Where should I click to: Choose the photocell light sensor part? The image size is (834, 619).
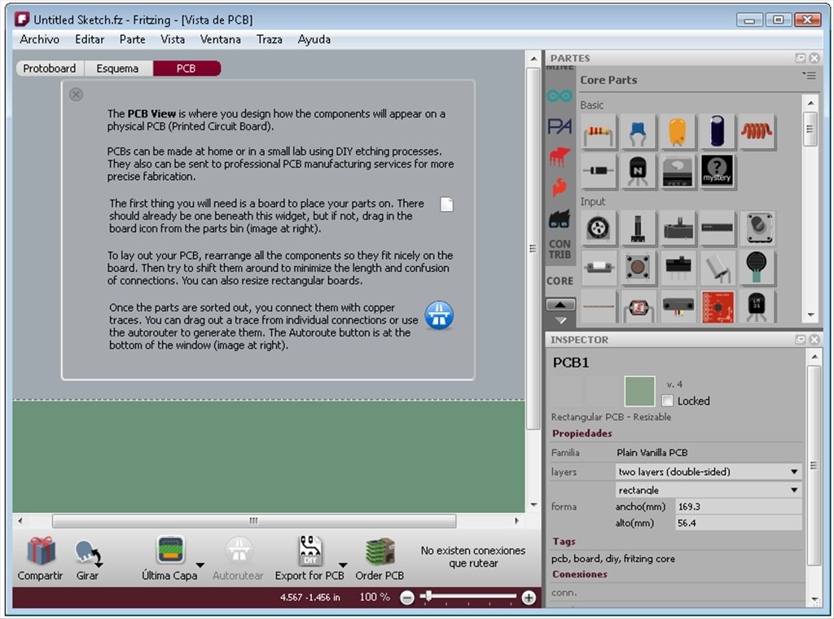click(638, 306)
